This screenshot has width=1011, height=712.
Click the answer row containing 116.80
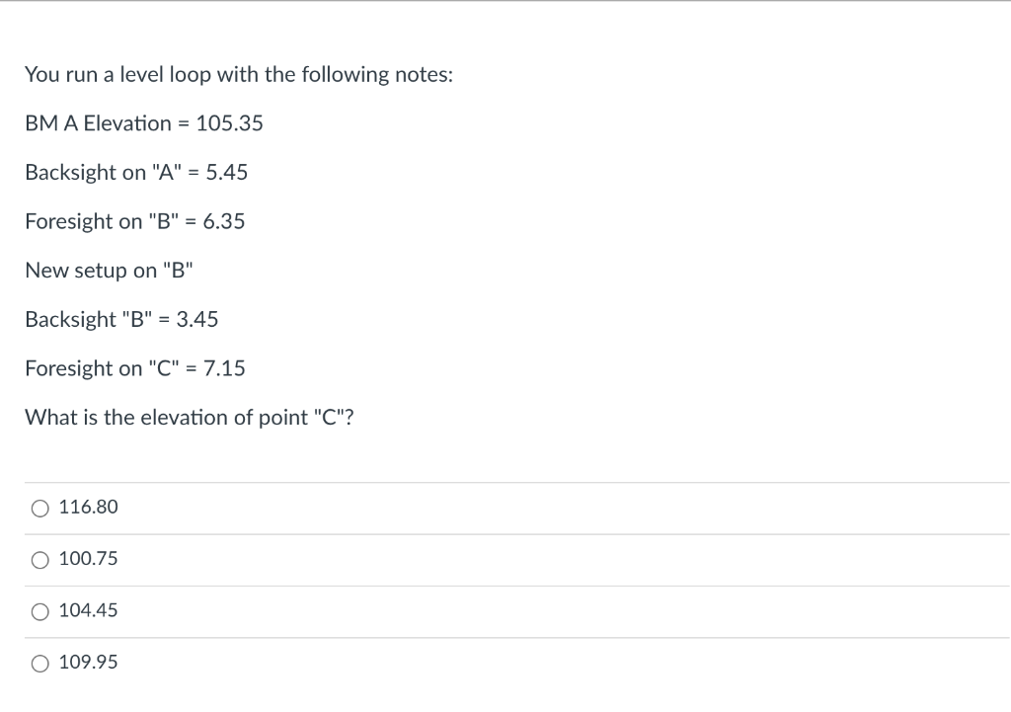coord(395,507)
